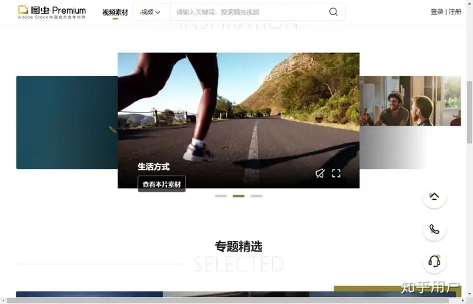Image resolution: width=473 pixels, height=304 pixels.
Task: Click the magnifier search icon
Action: 333,12
